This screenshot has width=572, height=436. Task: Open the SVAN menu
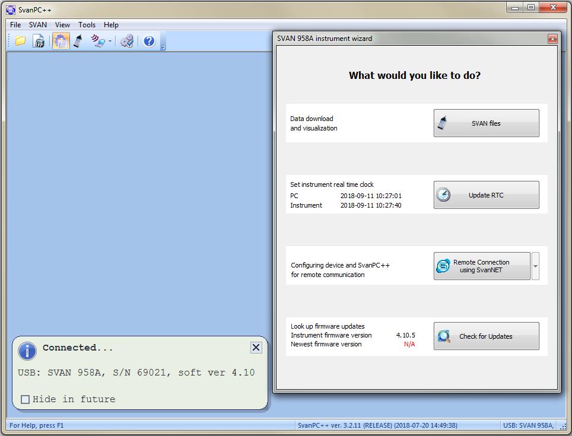[x=38, y=25]
